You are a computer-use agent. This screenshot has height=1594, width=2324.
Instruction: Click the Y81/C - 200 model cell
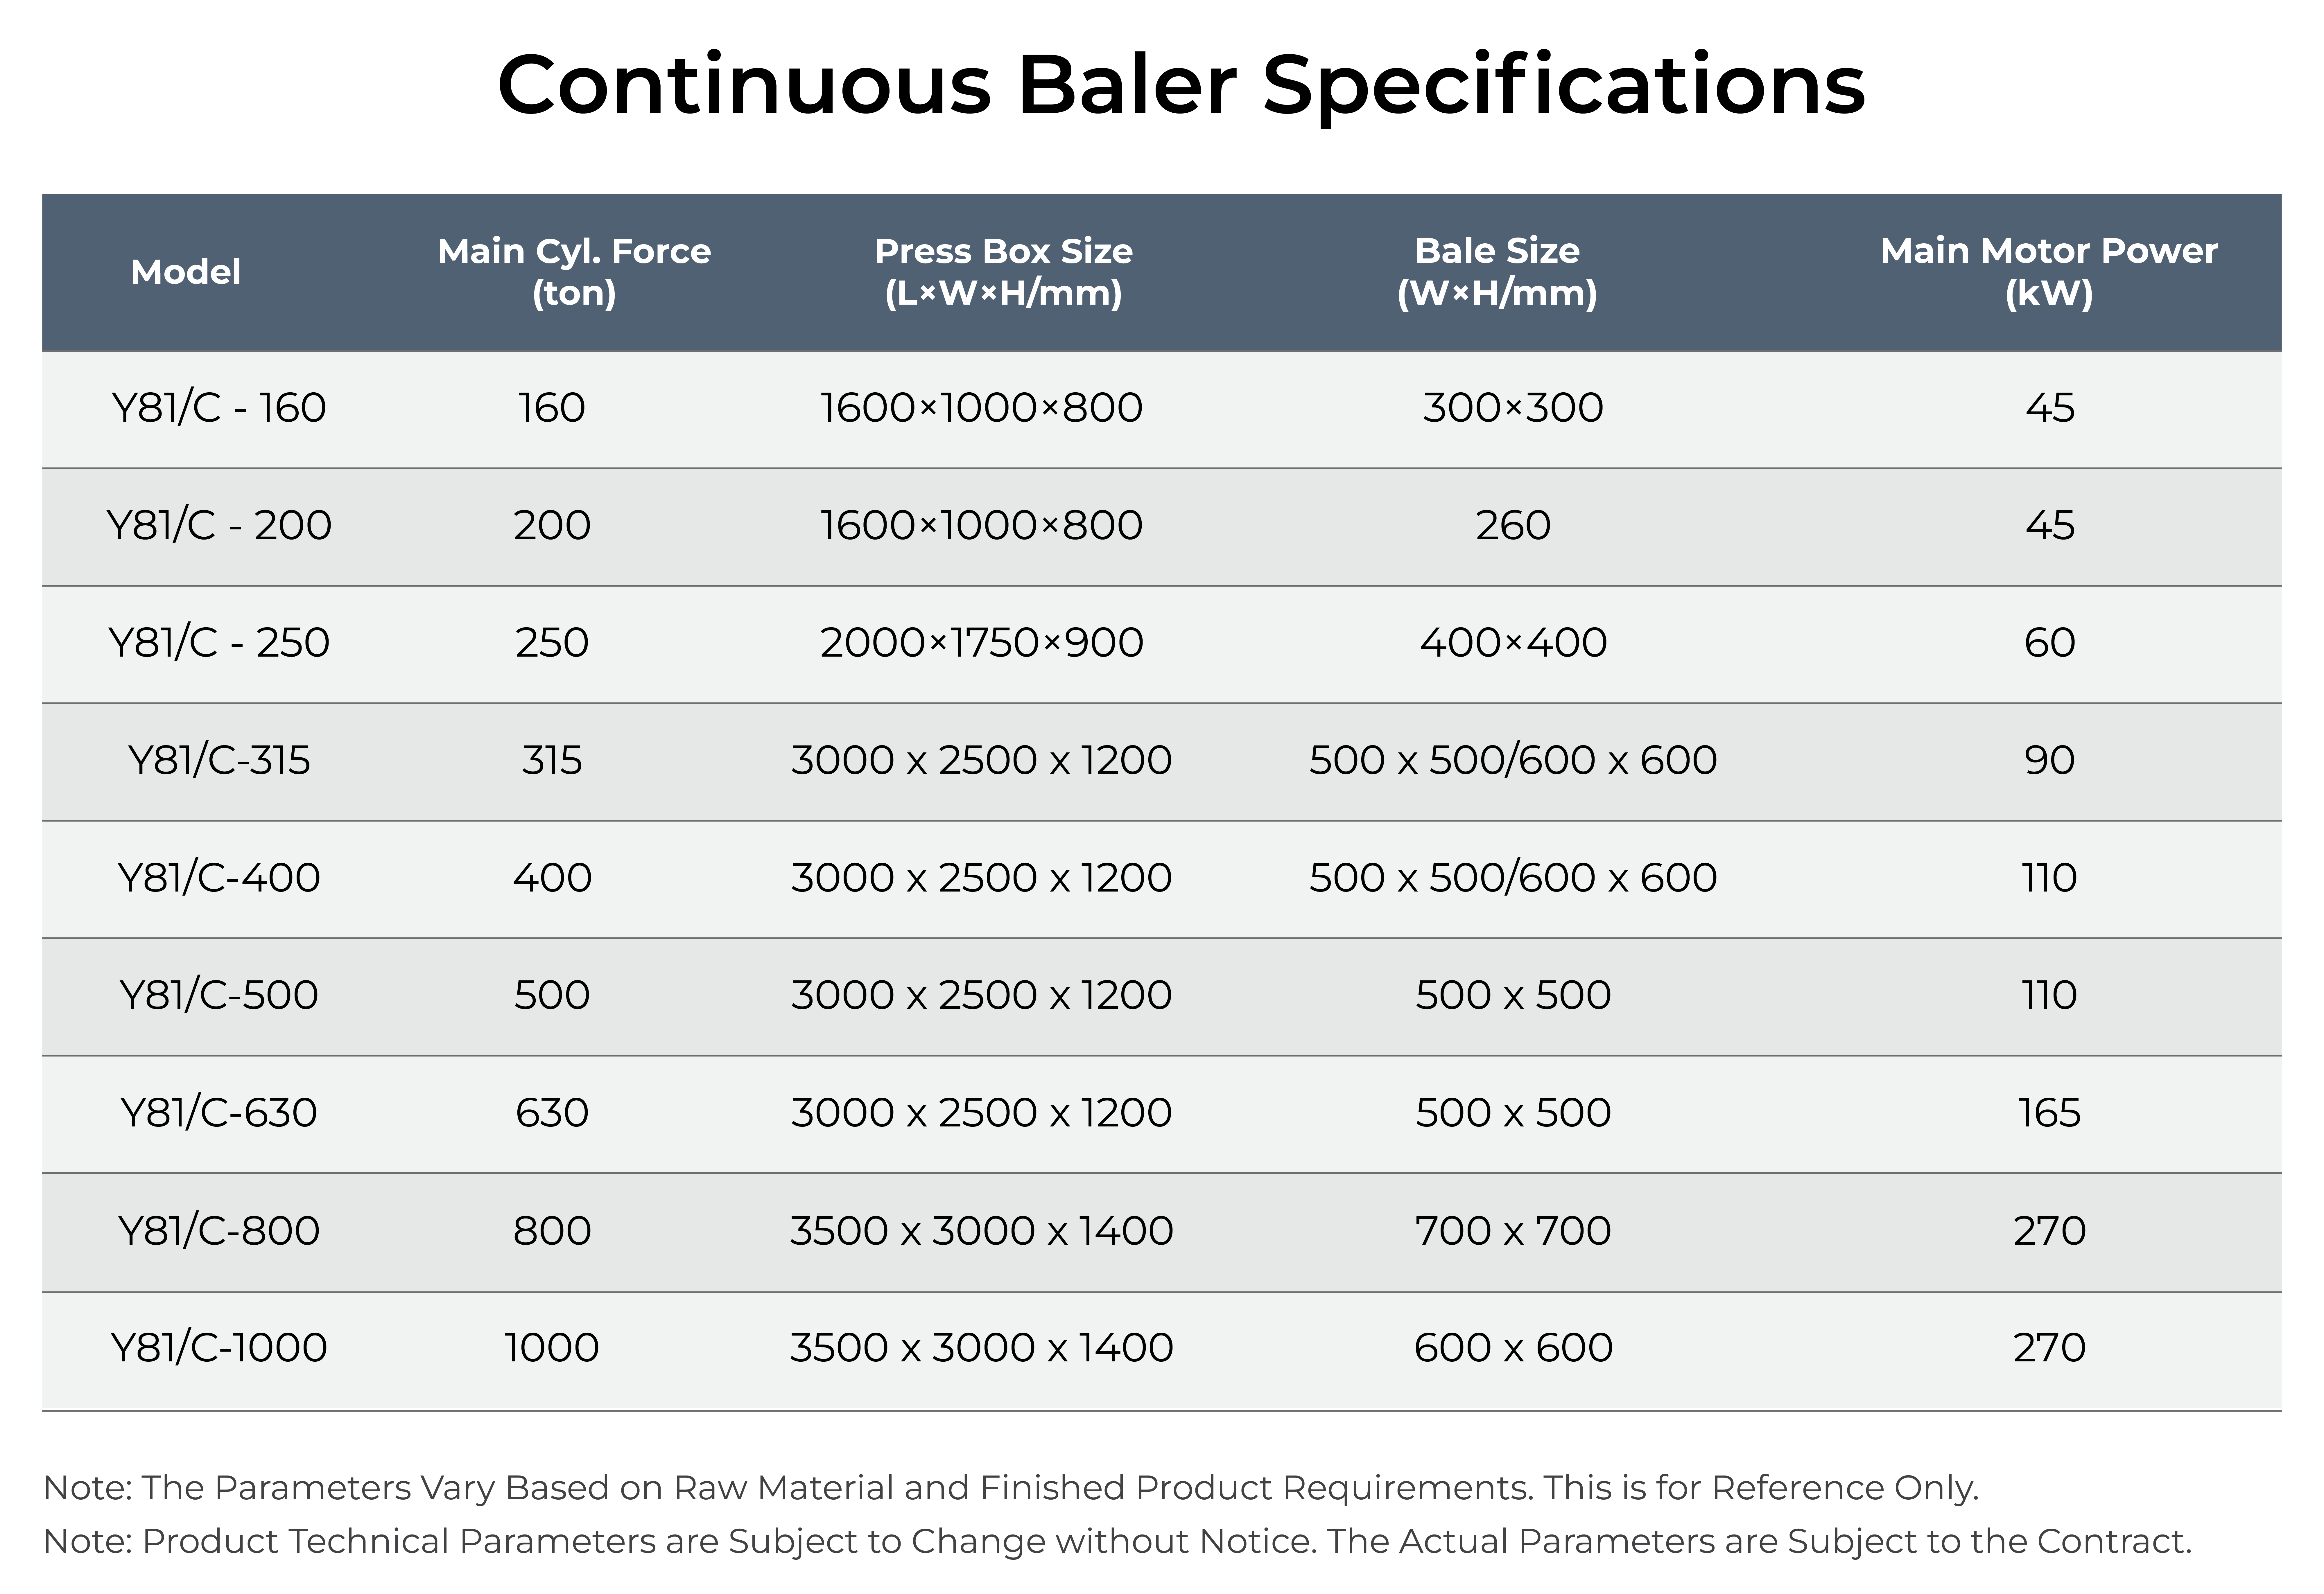click(219, 526)
